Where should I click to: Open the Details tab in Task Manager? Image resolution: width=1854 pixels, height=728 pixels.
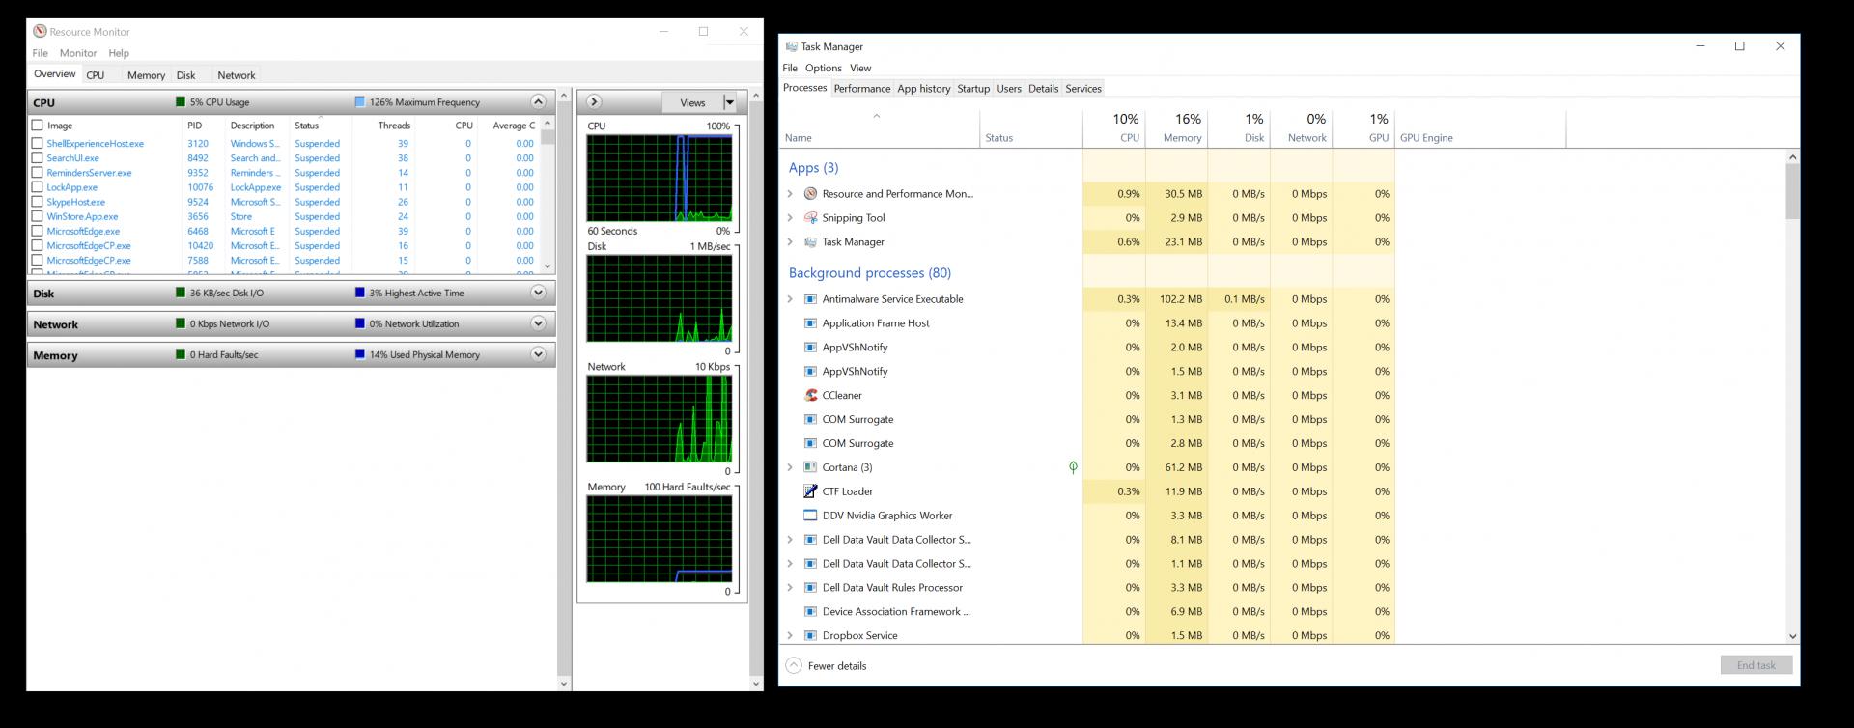[1044, 88]
